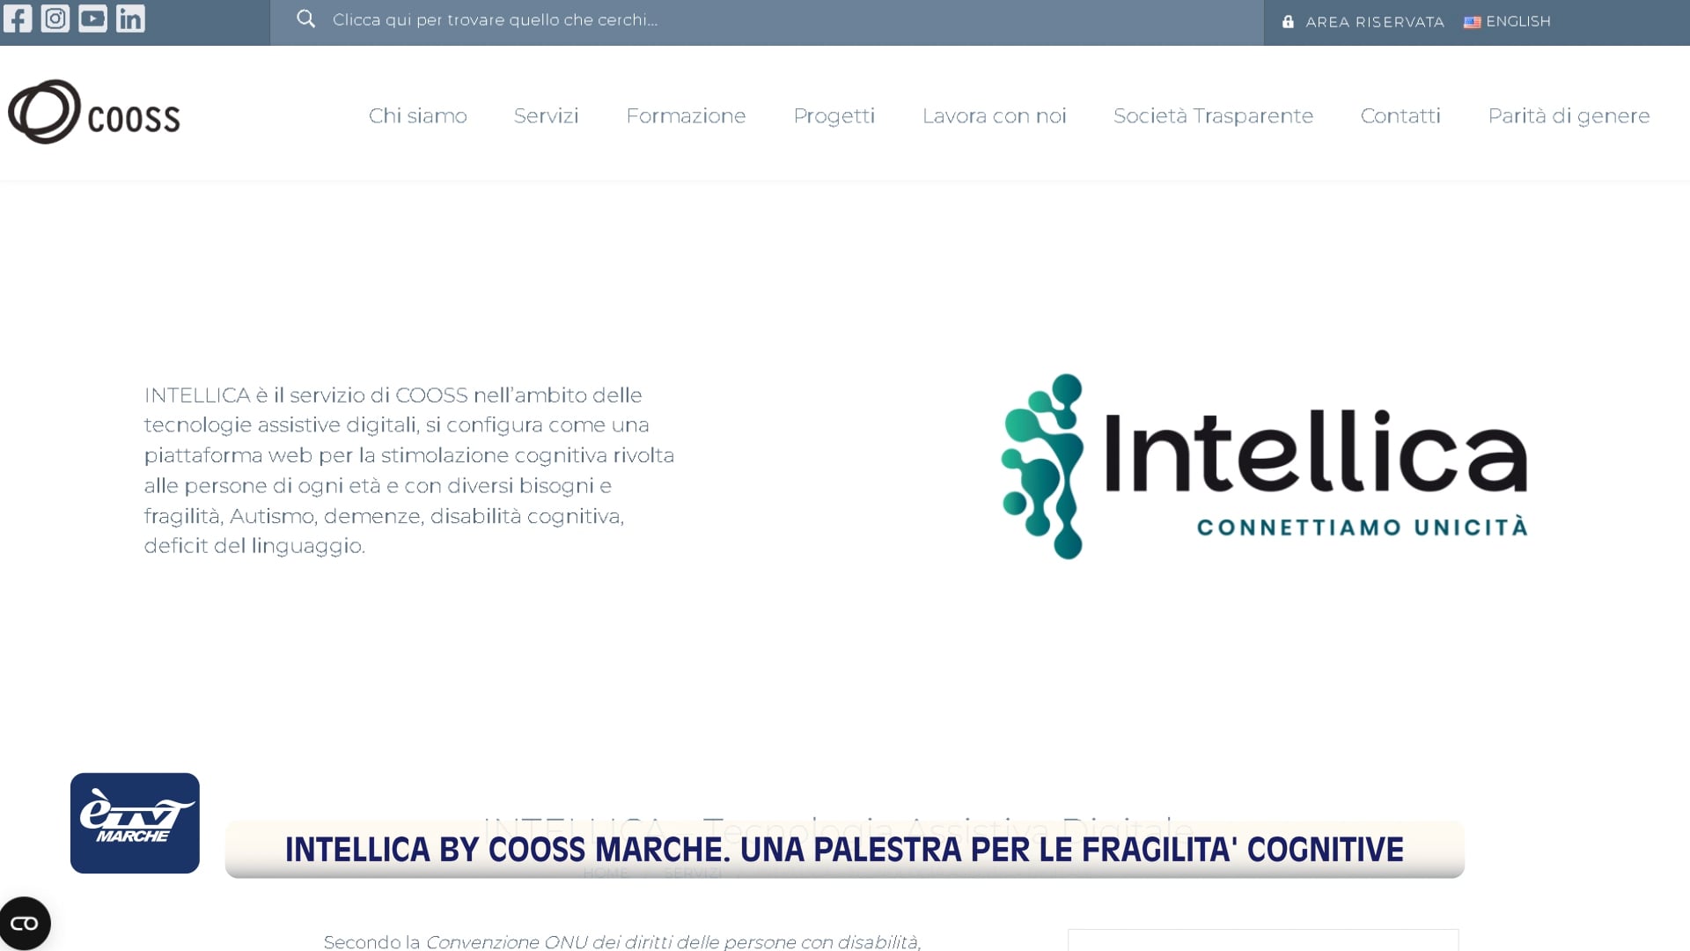Focus the search field 'Clicca qui per trovare'
The height and width of the screenshot is (951, 1690).
[766, 20]
